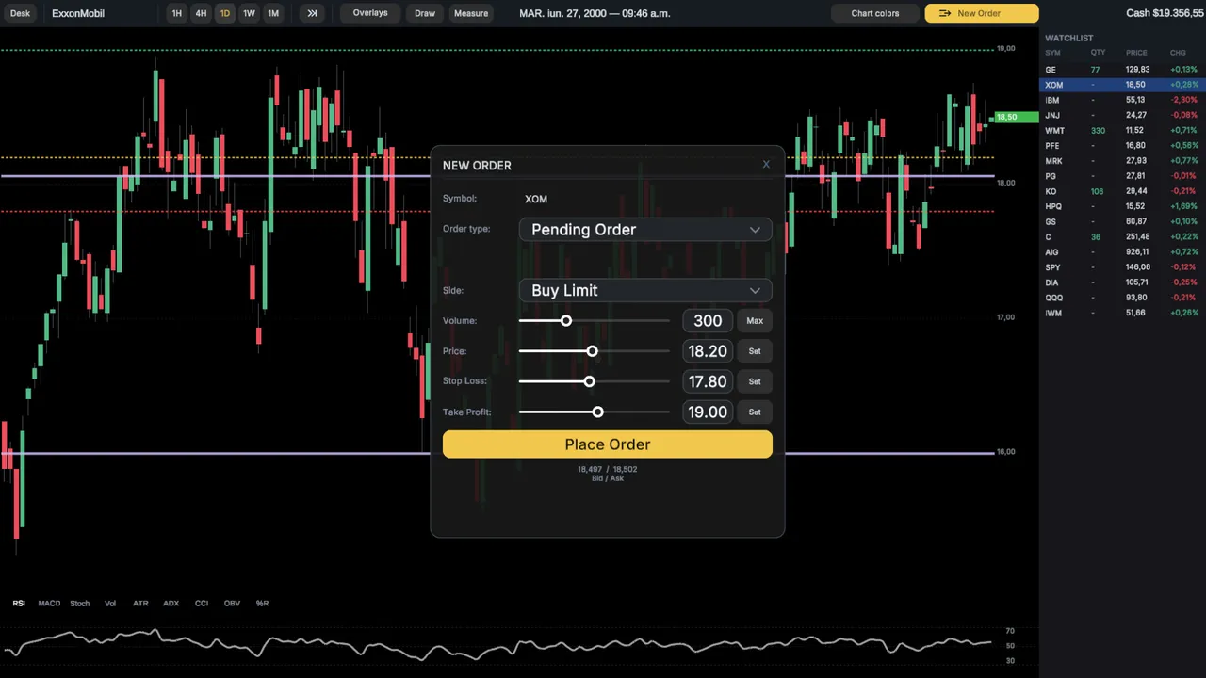Switch to the RSI indicator tab
The height and width of the screenshot is (678, 1206).
(19, 603)
